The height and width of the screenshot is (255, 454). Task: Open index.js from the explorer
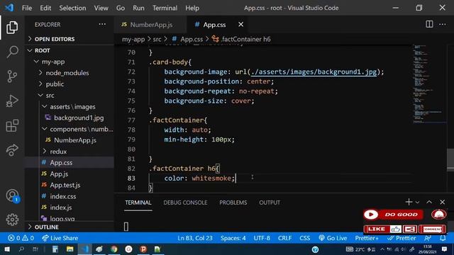click(x=61, y=208)
